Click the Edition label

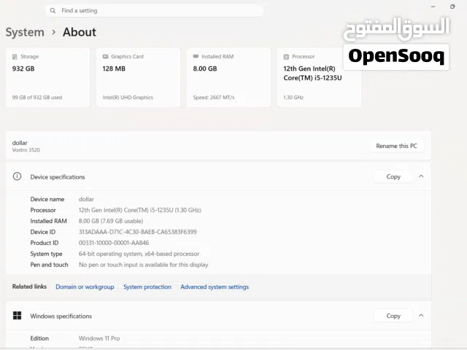(39, 338)
